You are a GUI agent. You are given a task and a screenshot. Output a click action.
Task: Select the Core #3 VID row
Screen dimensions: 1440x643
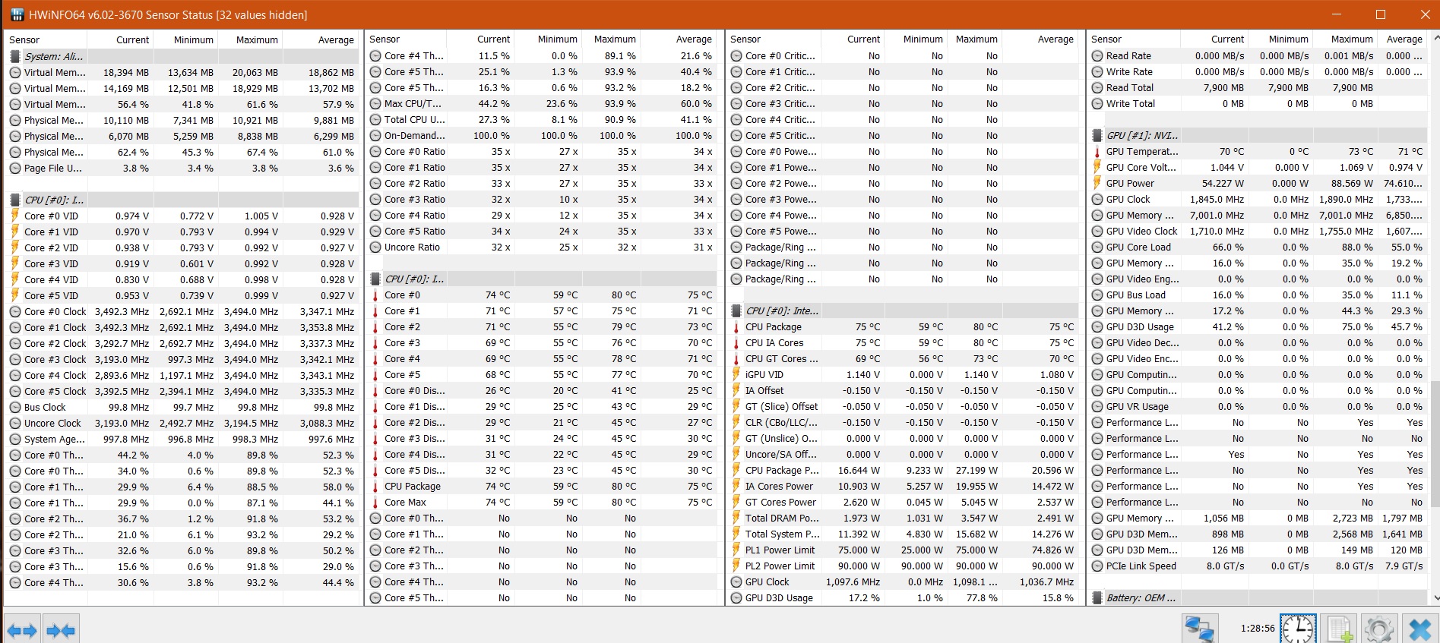(183, 263)
